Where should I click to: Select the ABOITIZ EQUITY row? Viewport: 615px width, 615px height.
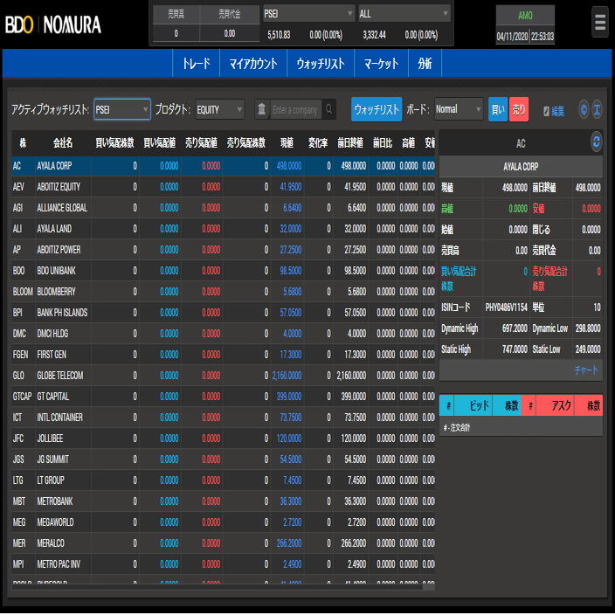click(x=223, y=187)
